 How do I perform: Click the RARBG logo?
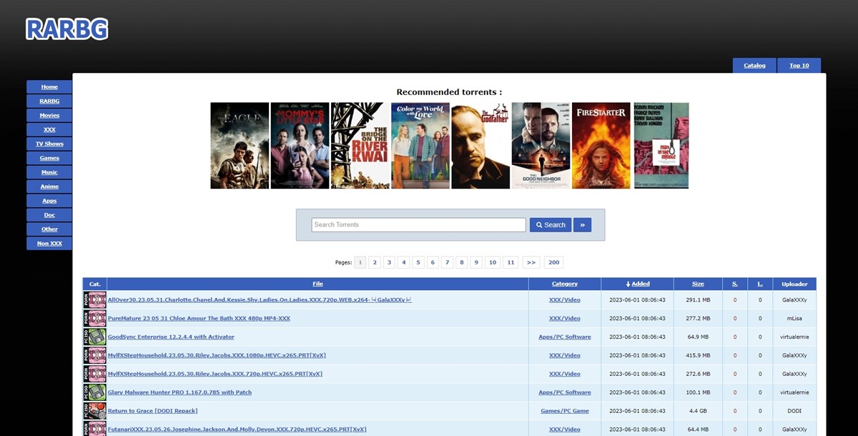[67, 29]
